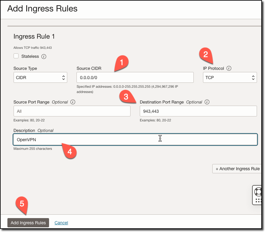The width and height of the screenshot is (265, 232).
Task: Click the gray divider bar below the title
Action: click(x=133, y=25)
